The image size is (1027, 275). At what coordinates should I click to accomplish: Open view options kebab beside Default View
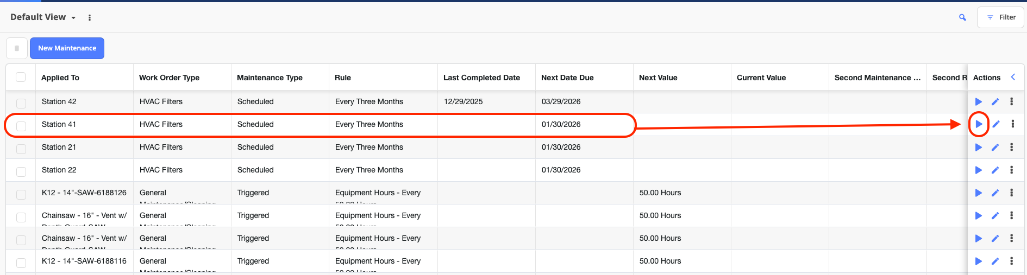(90, 17)
